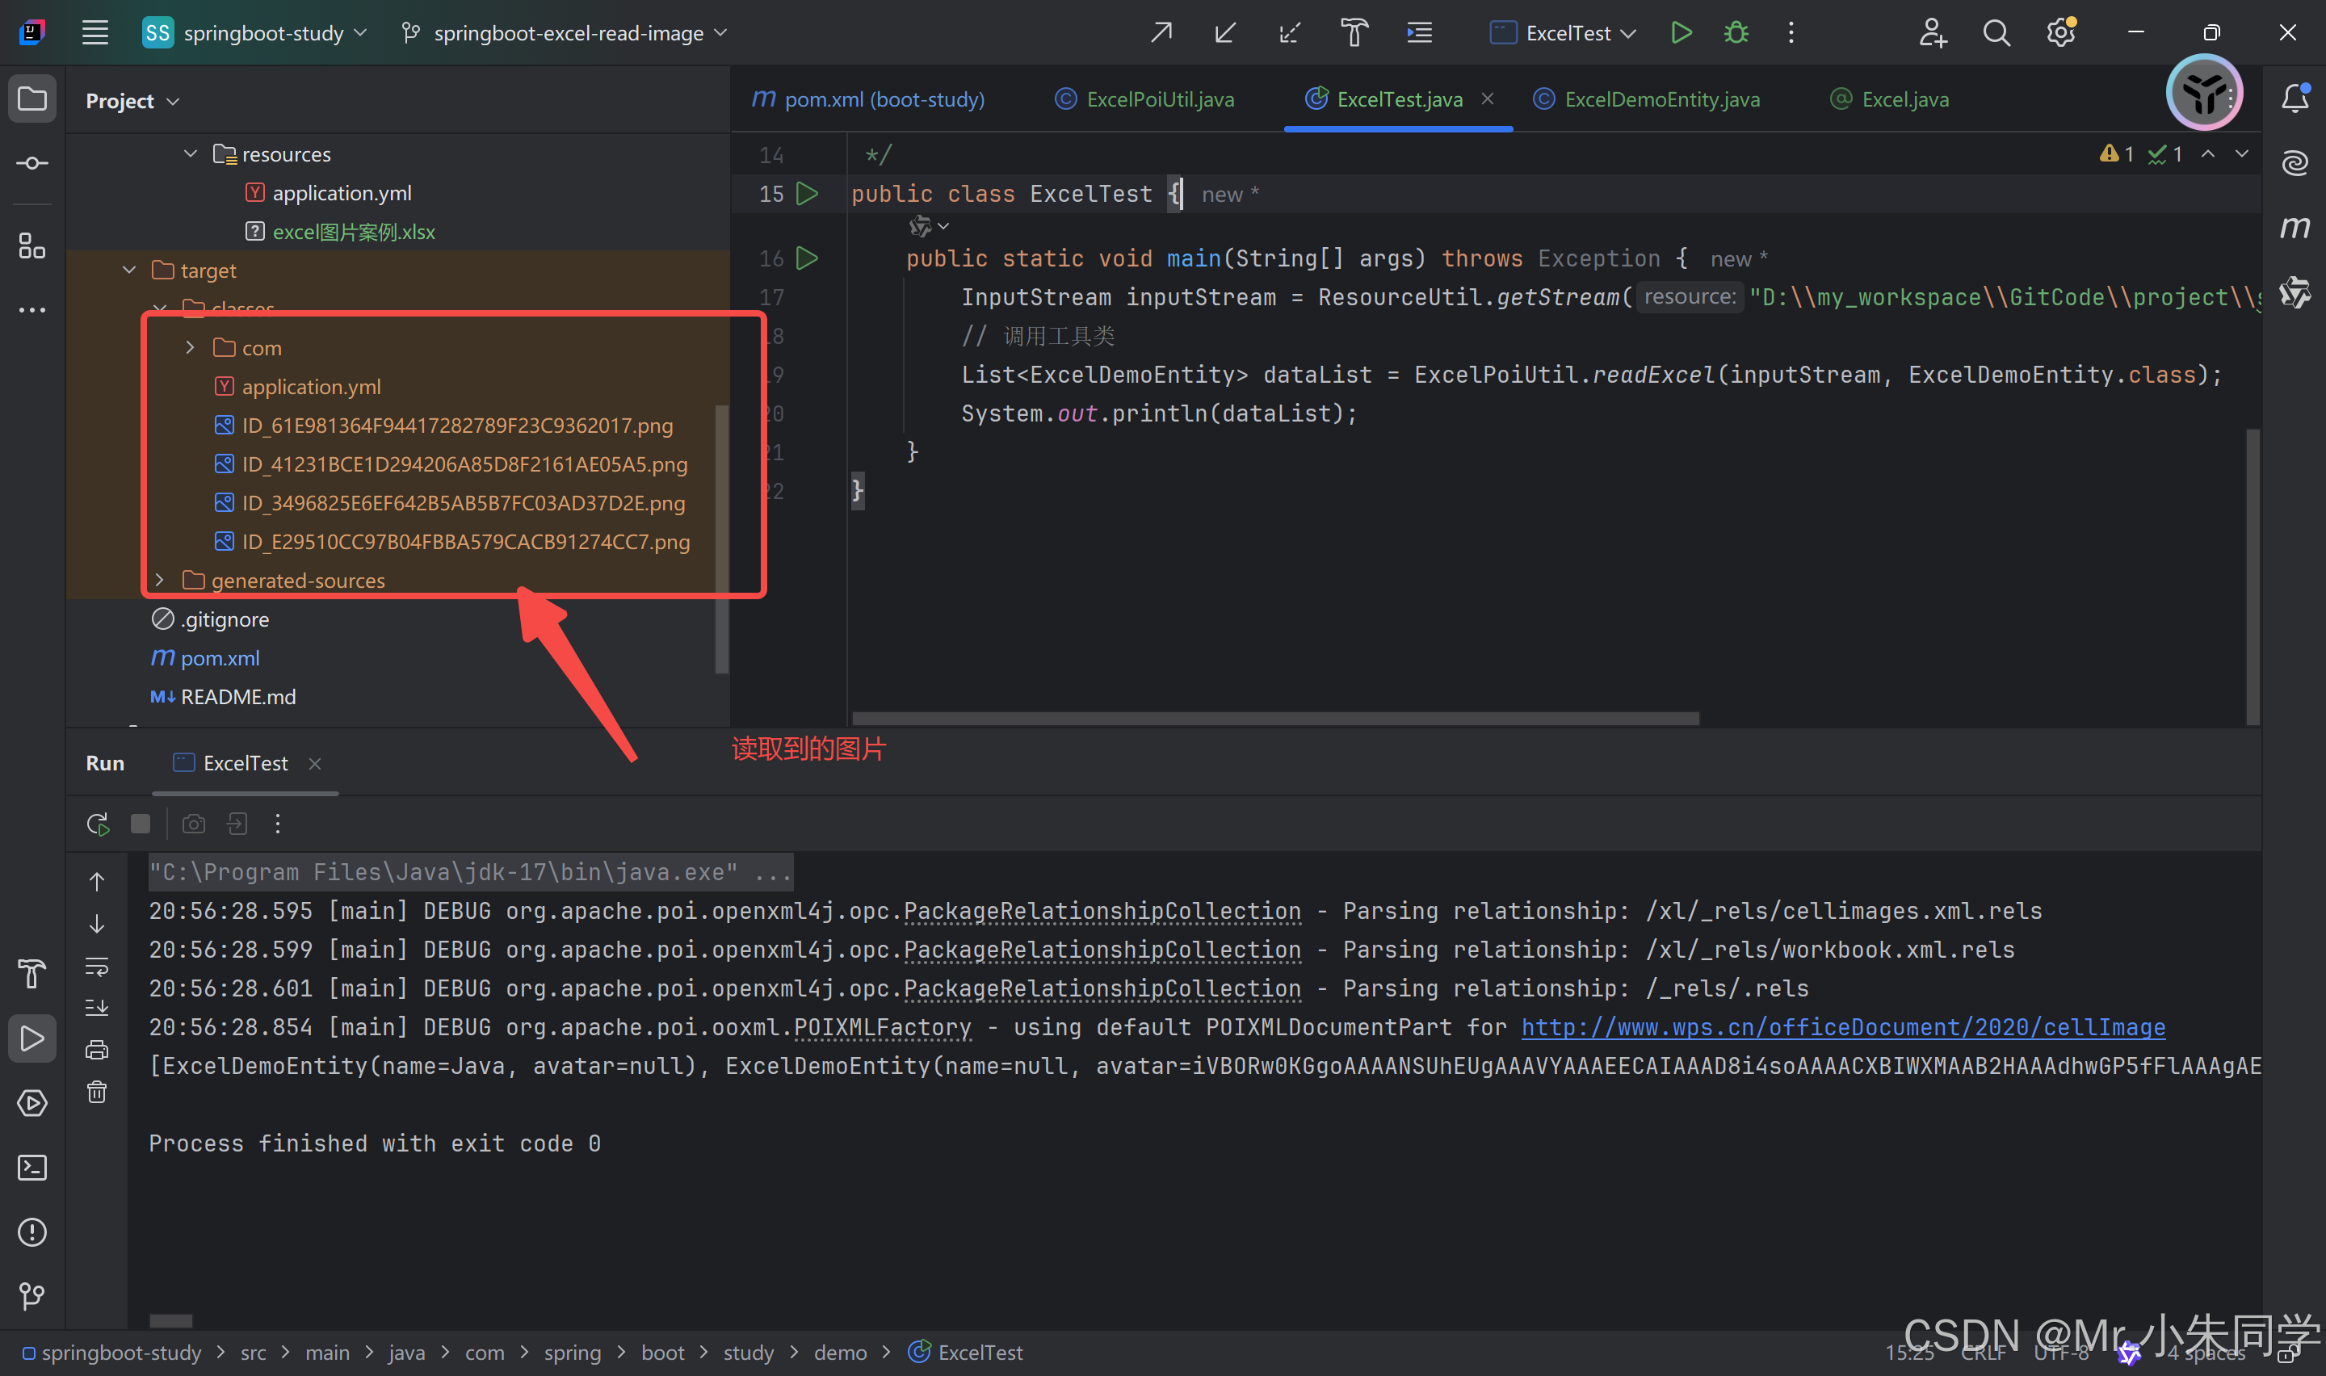This screenshot has height=1376, width=2326.
Task: Open the springboot-excel-read-image branch dropdown
Action: pos(564,33)
